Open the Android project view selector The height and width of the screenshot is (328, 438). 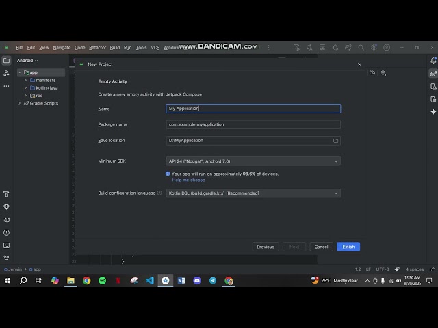(27, 61)
